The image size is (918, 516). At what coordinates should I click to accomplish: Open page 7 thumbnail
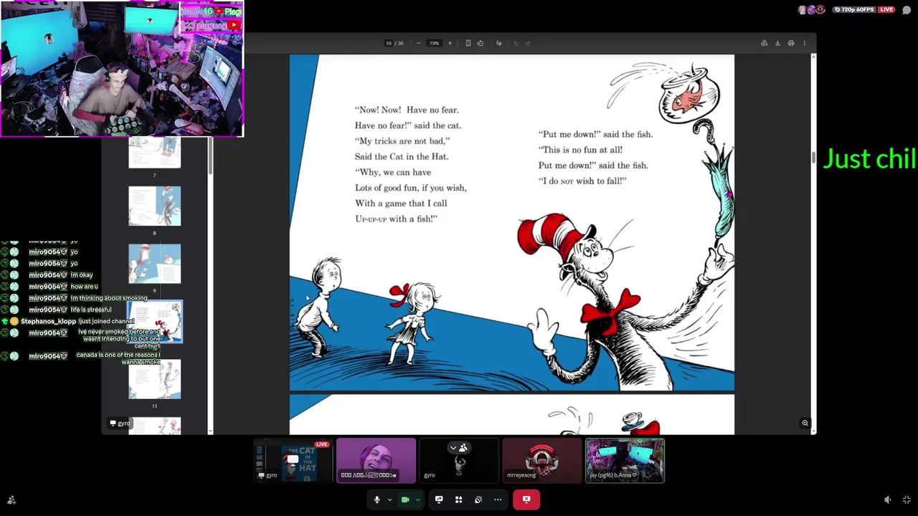click(155, 152)
